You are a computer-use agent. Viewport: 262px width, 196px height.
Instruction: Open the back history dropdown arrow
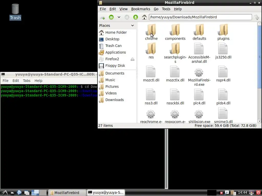119,17
